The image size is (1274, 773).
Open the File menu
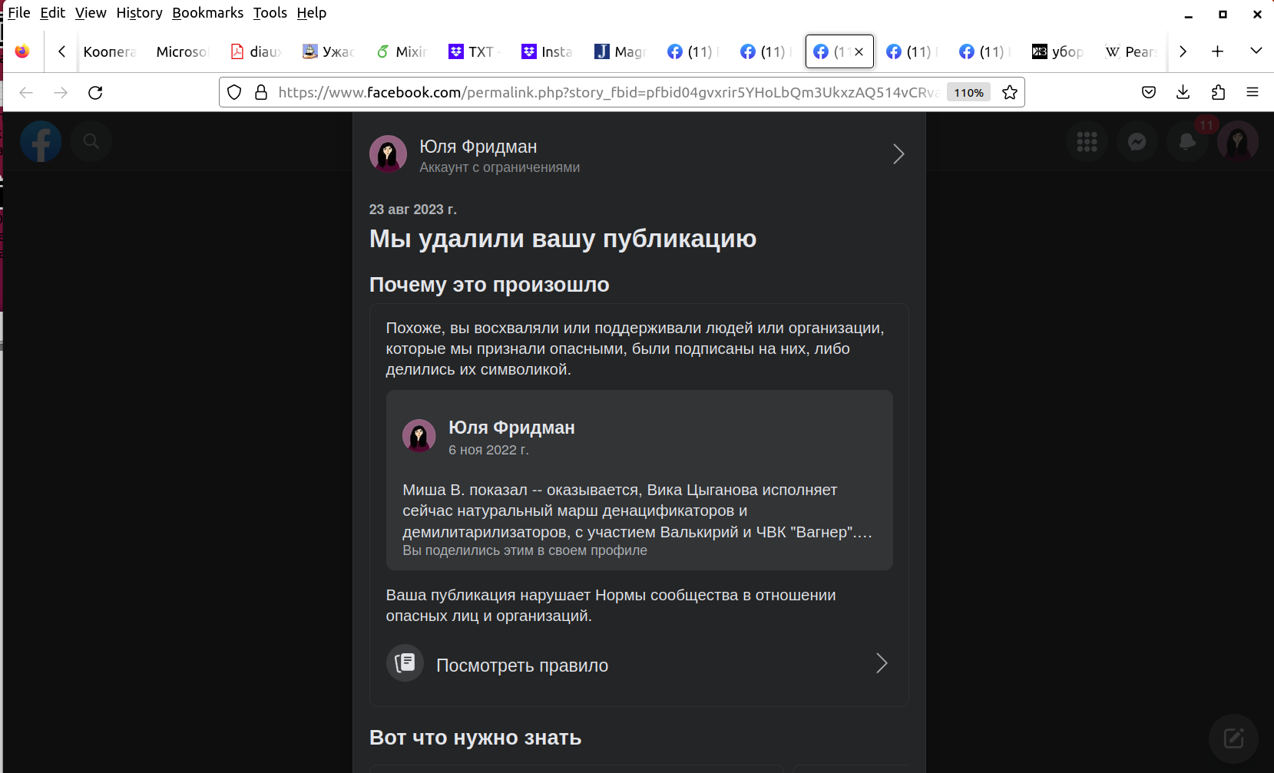click(x=19, y=13)
